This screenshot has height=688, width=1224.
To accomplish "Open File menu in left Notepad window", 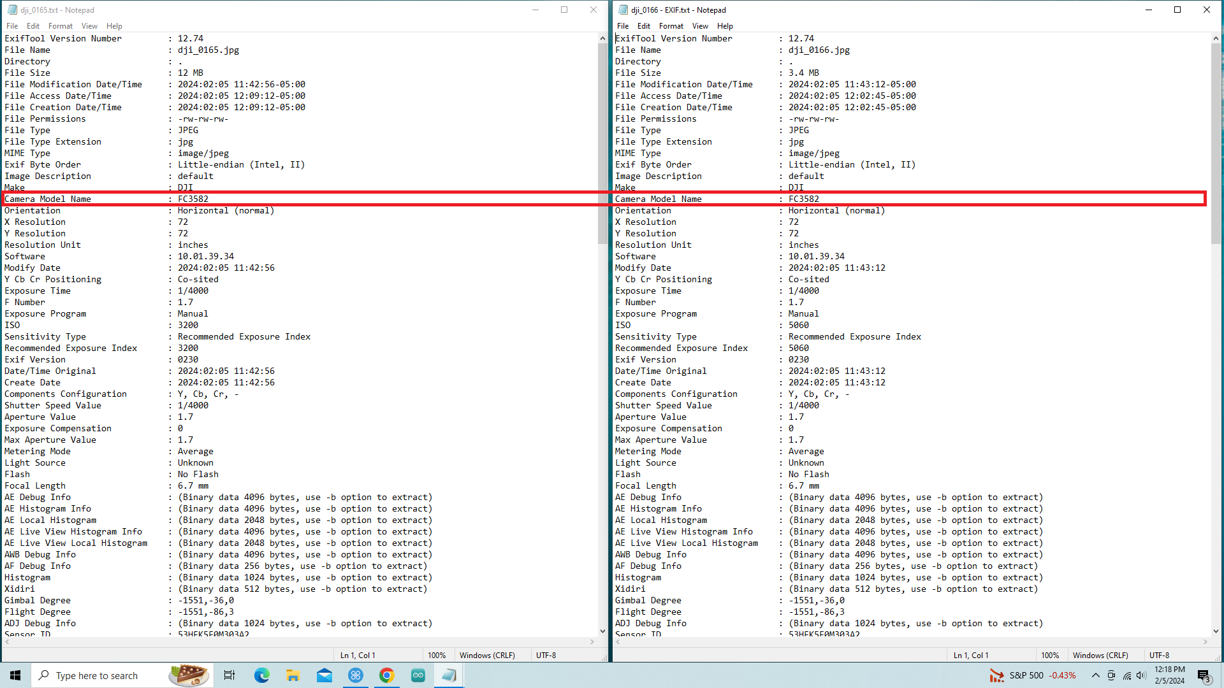I will click(12, 26).
